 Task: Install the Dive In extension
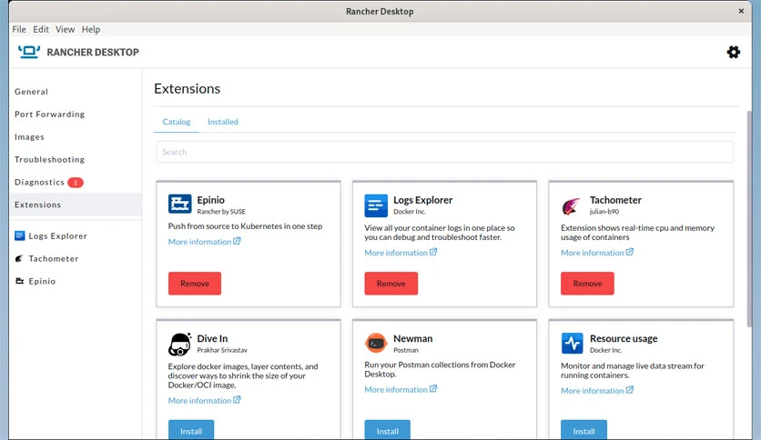pos(191,430)
